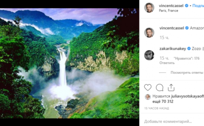Viewport: 204px width, 126px height.
Task: Open vincentcassel's profile picture in the header
Action: coord(149,7)
